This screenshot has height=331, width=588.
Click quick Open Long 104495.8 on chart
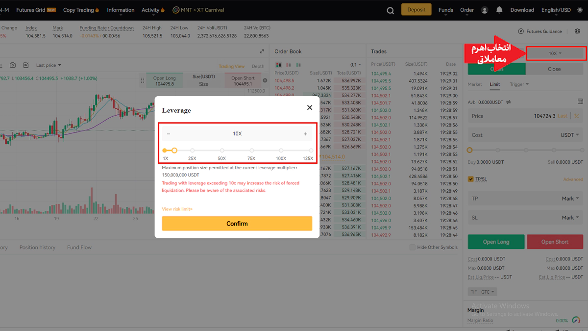pos(164,81)
